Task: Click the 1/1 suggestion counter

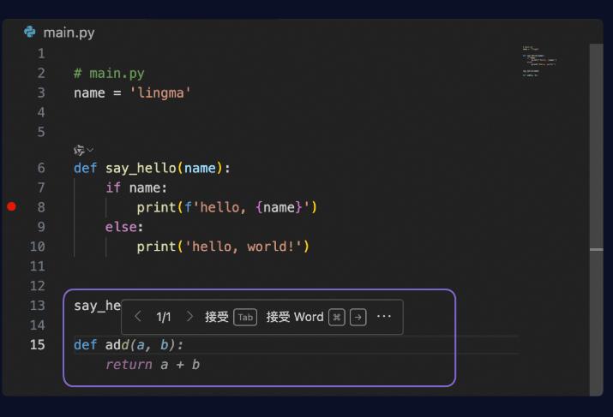Action: click(164, 317)
